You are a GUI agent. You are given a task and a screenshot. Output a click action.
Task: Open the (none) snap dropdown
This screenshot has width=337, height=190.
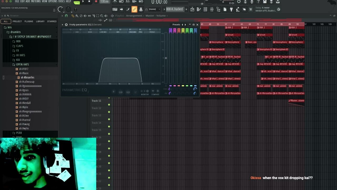pyautogui.click(x=152, y=9)
